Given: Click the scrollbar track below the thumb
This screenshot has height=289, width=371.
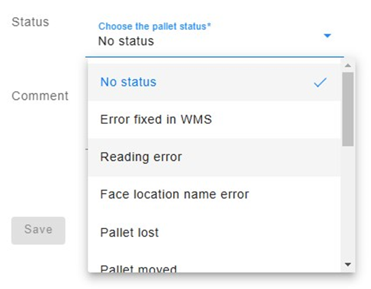Looking at the screenshot, I should [348, 203].
